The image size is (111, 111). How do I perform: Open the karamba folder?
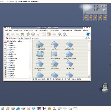pos(70,65)
